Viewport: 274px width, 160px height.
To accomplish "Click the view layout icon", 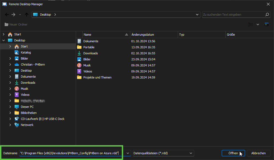I will [x=250, y=24].
